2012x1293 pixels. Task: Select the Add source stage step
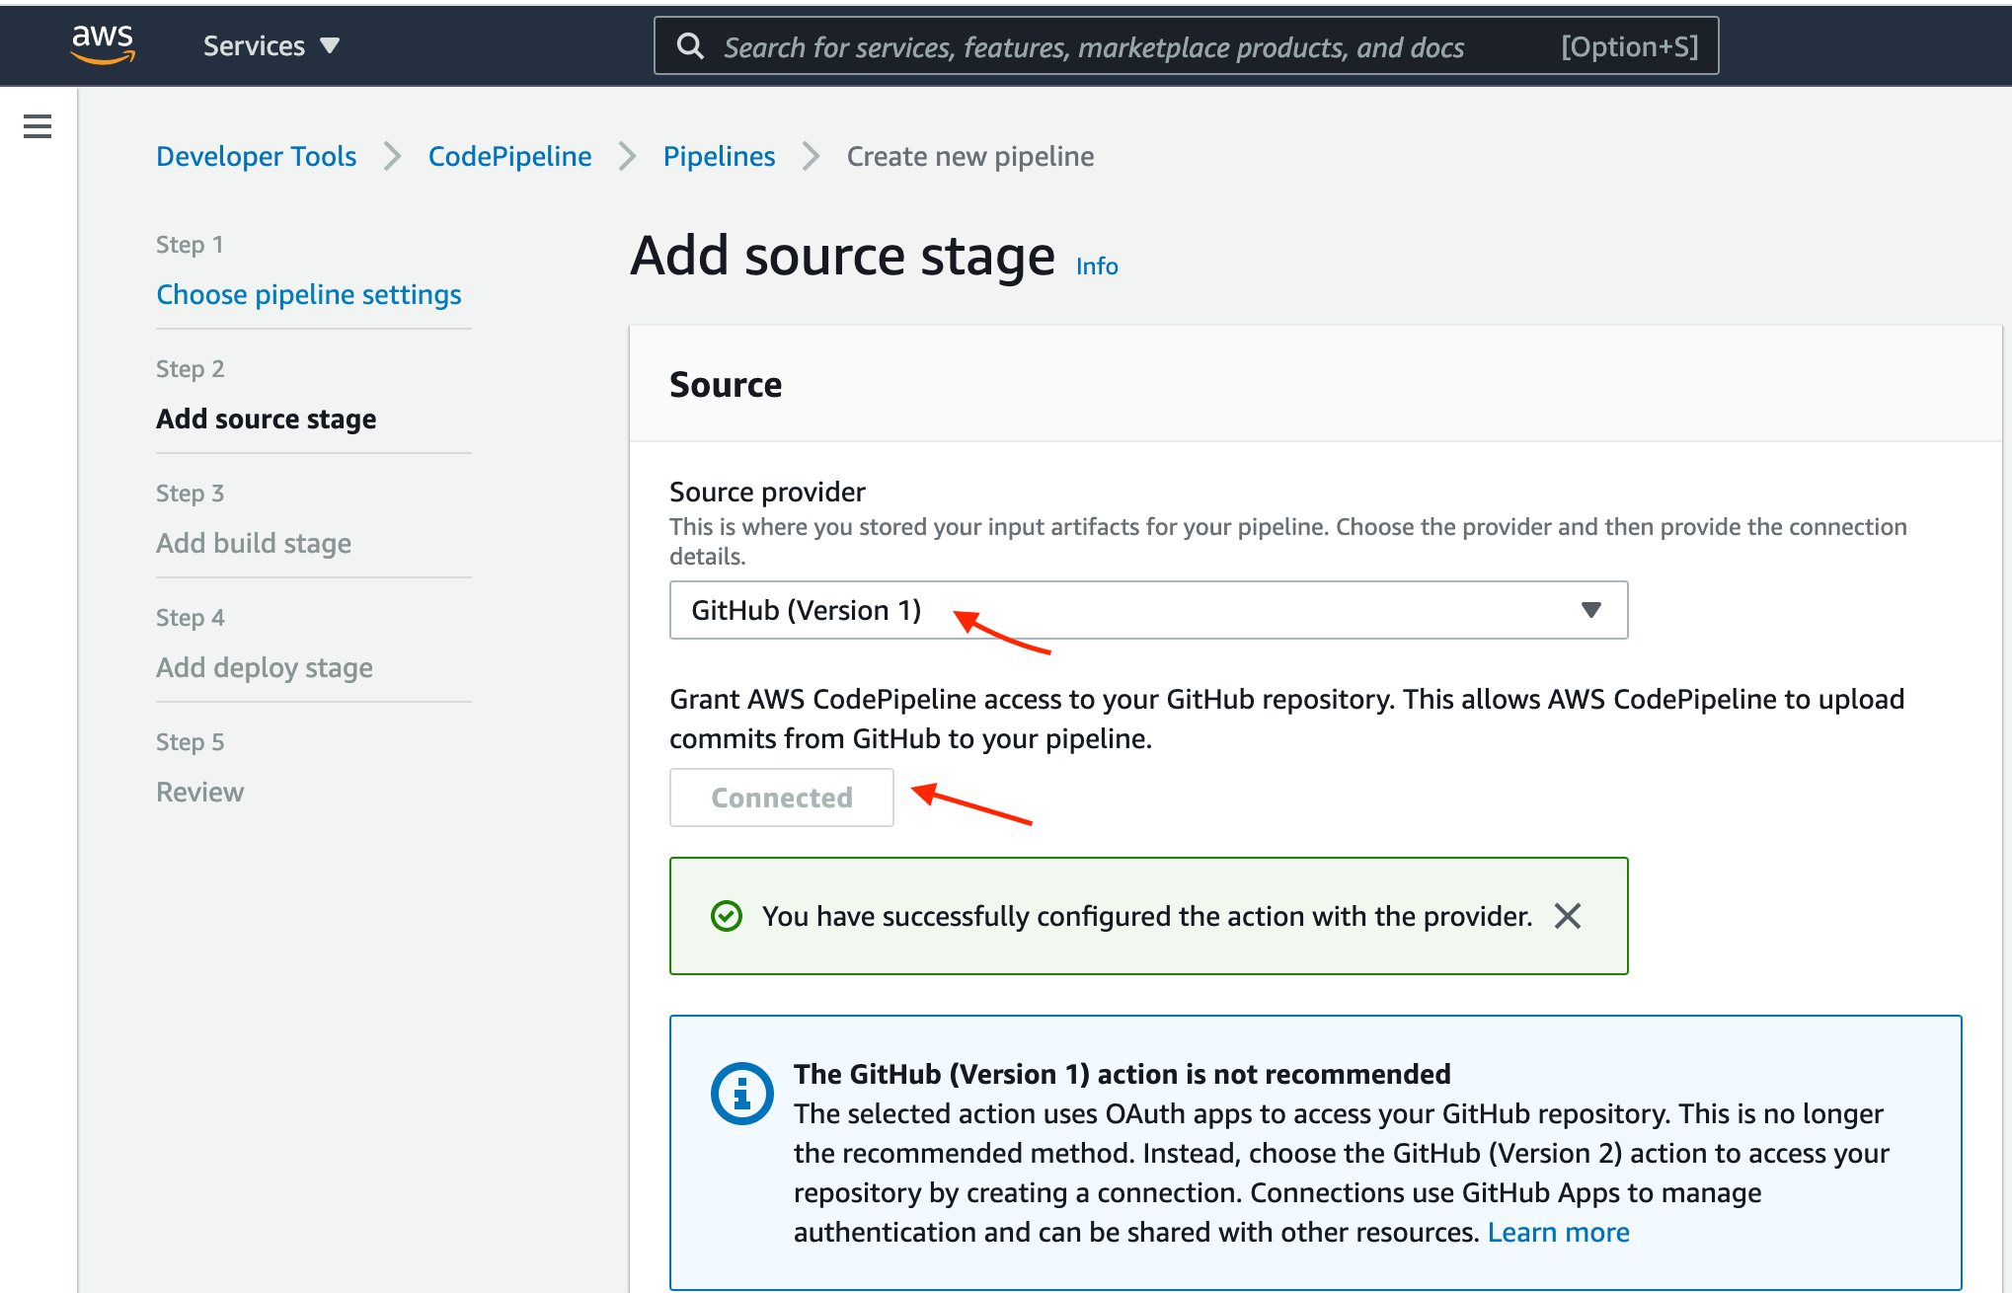[x=267, y=418]
